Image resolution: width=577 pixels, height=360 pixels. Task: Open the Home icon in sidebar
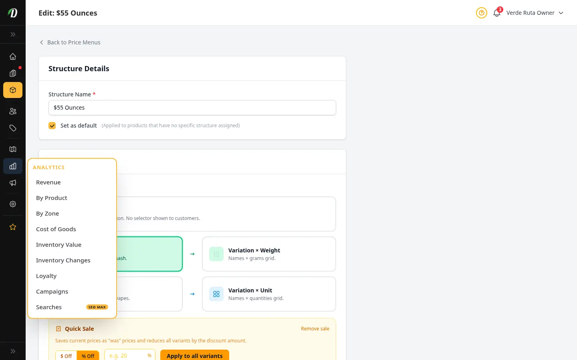[x=13, y=56]
